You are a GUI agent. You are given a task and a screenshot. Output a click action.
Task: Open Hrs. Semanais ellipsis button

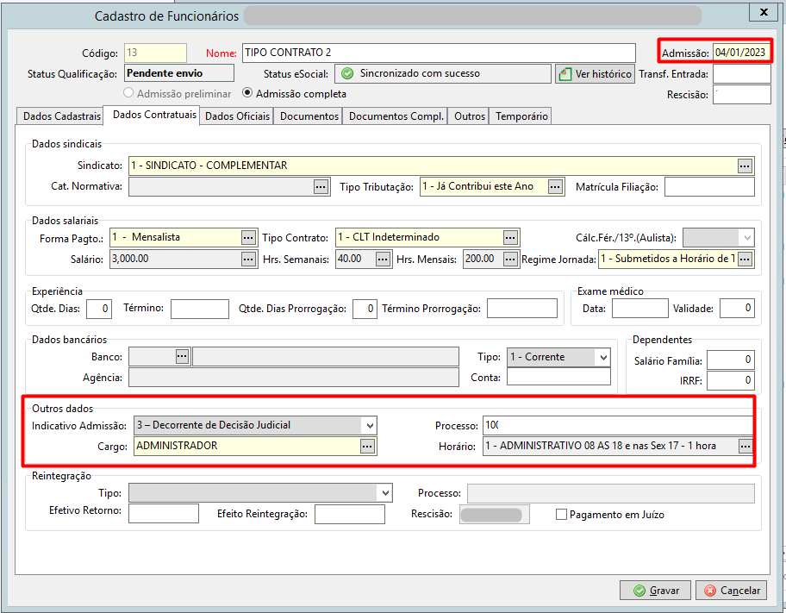pos(383,260)
